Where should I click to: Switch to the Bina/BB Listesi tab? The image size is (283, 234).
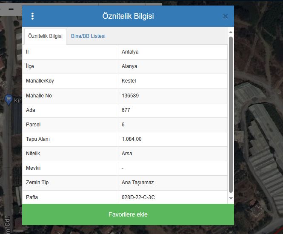click(x=88, y=36)
